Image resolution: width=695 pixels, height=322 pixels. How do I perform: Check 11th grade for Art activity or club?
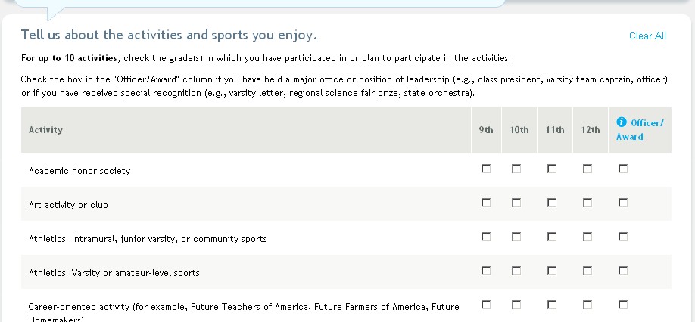click(x=552, y=203)
